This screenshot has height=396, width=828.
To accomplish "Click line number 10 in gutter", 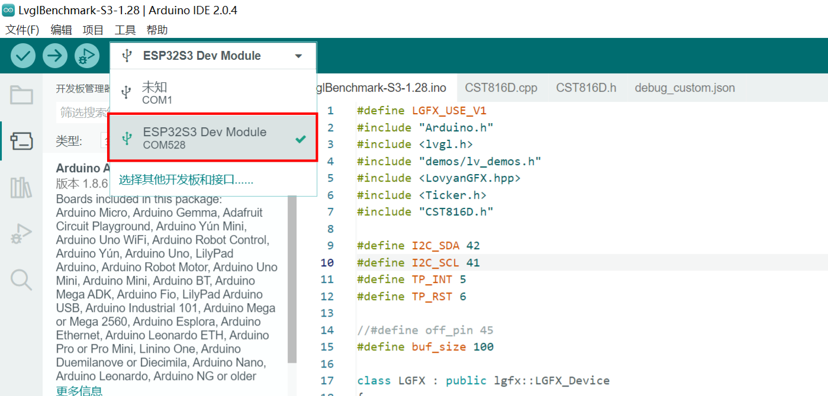I will [327, 262].
